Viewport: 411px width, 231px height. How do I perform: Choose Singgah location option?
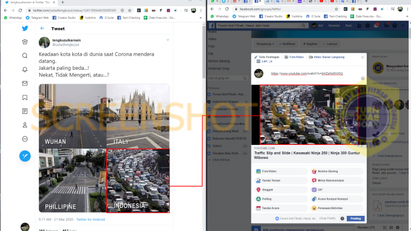(x=281, y=190)
